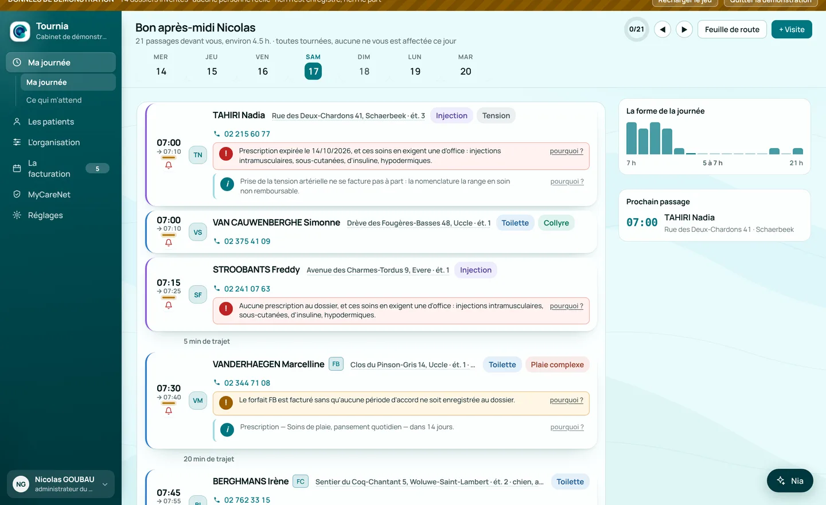
Task: Click the 0/21 progress ring
Action: click(637, 29)
